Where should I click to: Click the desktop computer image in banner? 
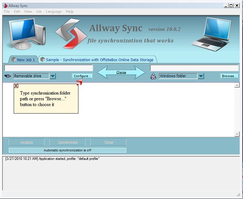coord(27,33)
